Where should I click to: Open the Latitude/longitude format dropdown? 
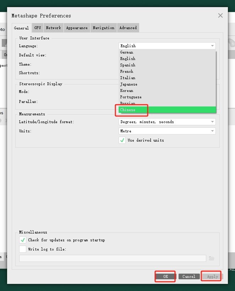(167, 122)
